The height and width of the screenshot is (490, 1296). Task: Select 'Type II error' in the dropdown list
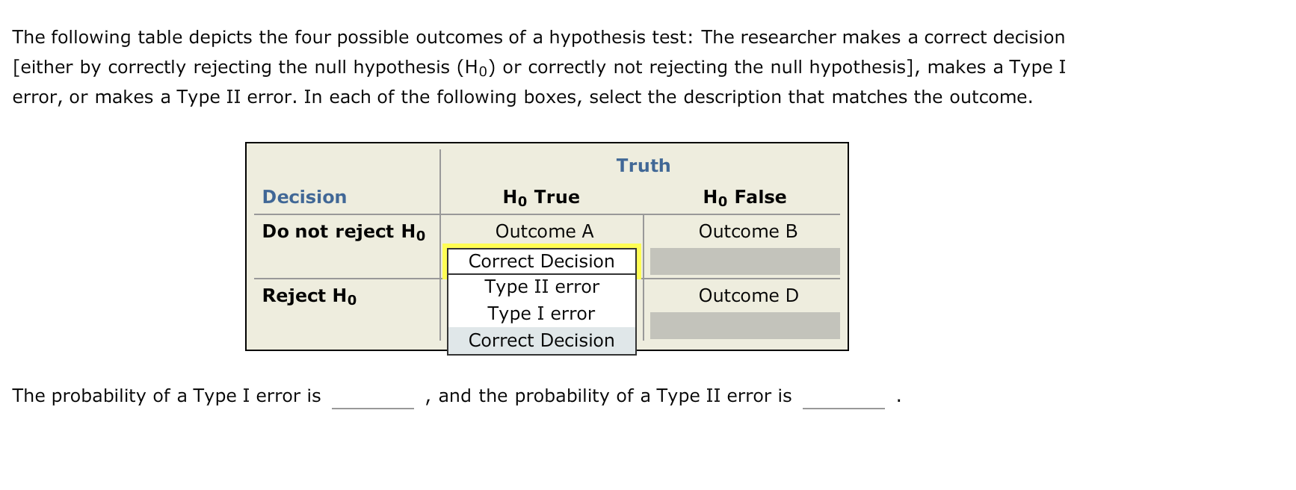click(x=540, y=287)
